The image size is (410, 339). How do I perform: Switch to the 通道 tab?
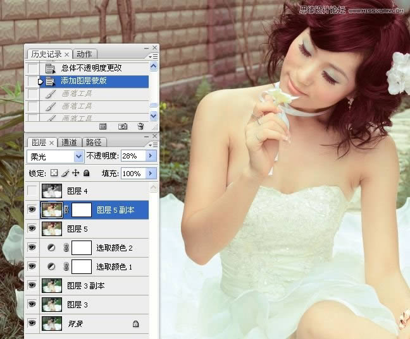click(70, 143)
